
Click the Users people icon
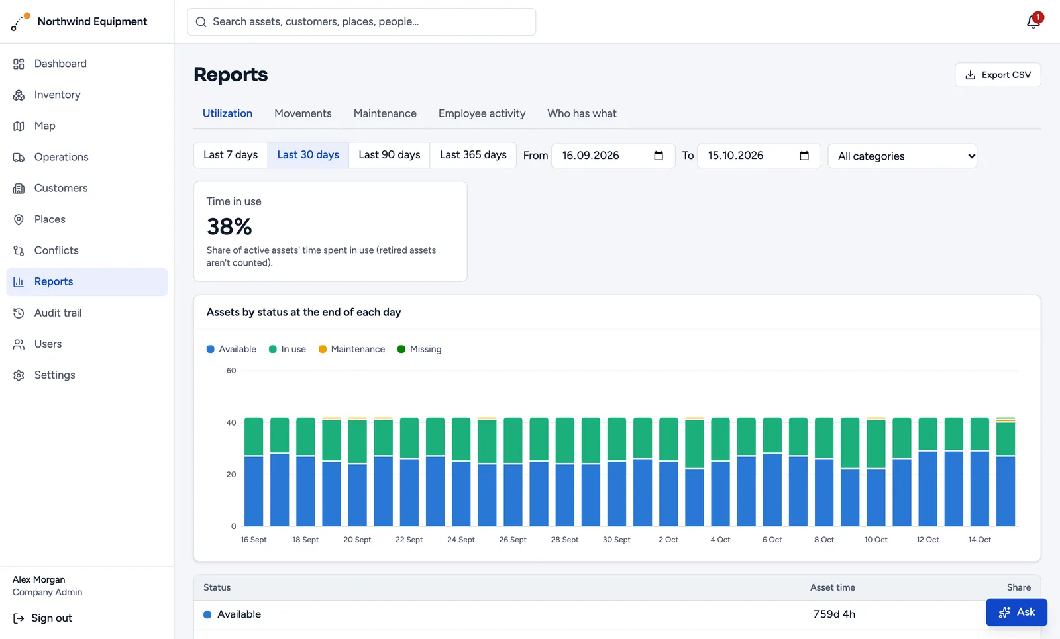pyautogui.click(x=19, y=344)
